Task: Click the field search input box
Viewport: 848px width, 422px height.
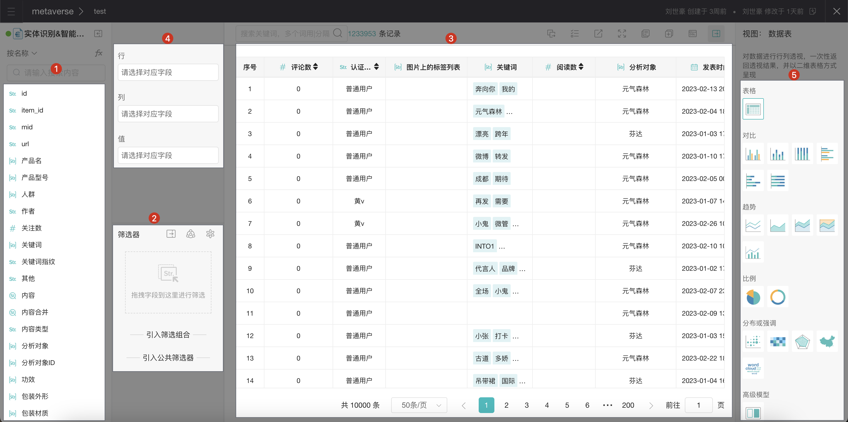Action: 56,72
